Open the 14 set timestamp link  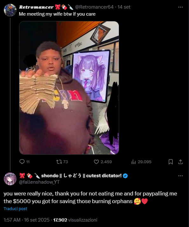tap(124, 7)
